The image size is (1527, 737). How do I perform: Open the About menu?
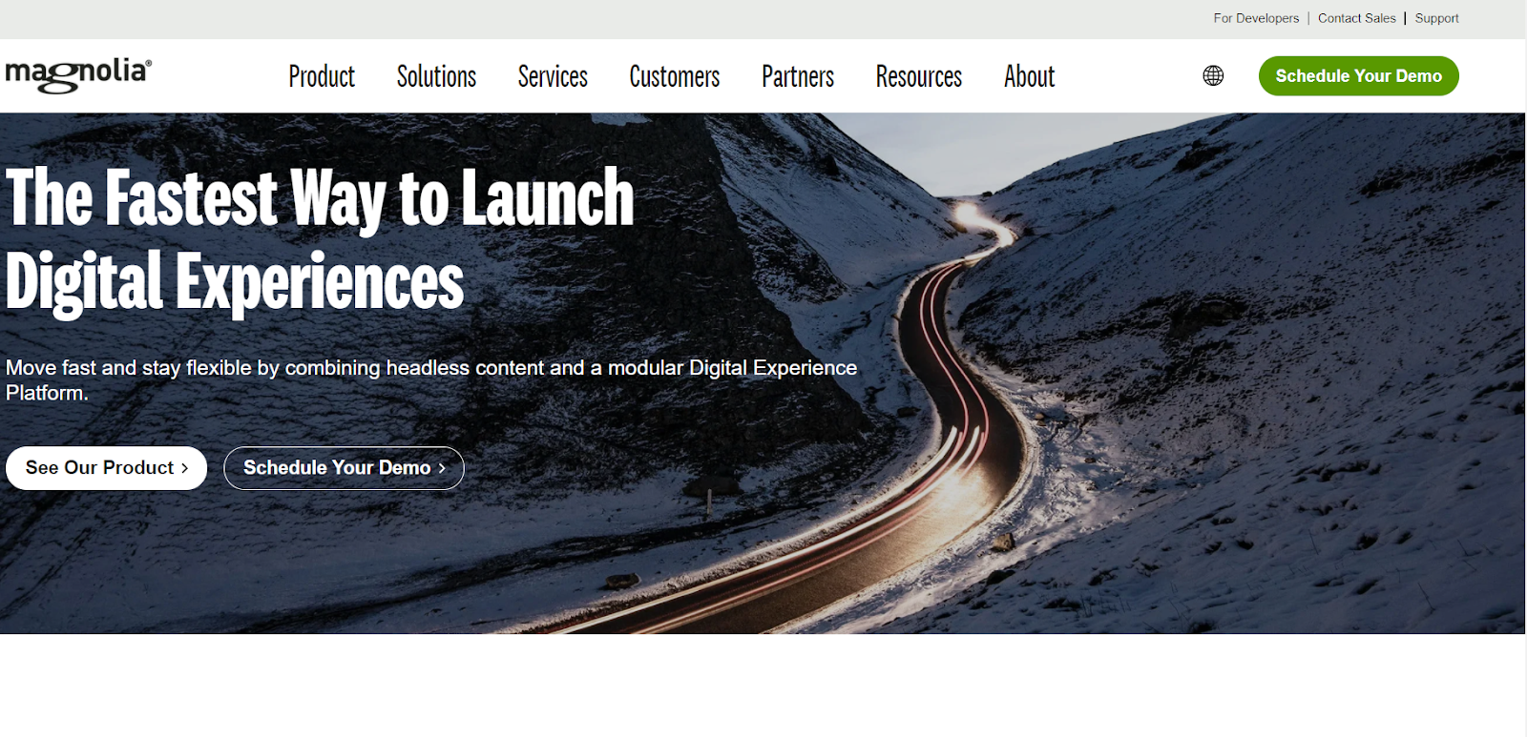click(x=1029, y=76)
